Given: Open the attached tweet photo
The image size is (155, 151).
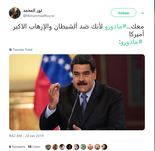Looking at the screenshot, I should coord(77,92).
